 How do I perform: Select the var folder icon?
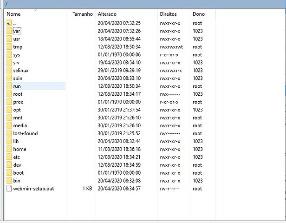[9, 31]
